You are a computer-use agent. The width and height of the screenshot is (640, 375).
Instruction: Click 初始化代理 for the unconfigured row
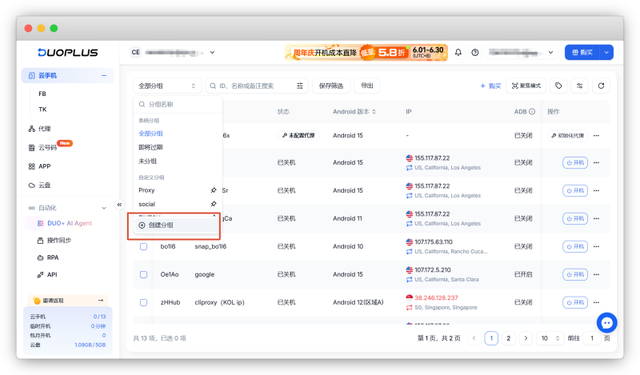[x=567, y=135]
